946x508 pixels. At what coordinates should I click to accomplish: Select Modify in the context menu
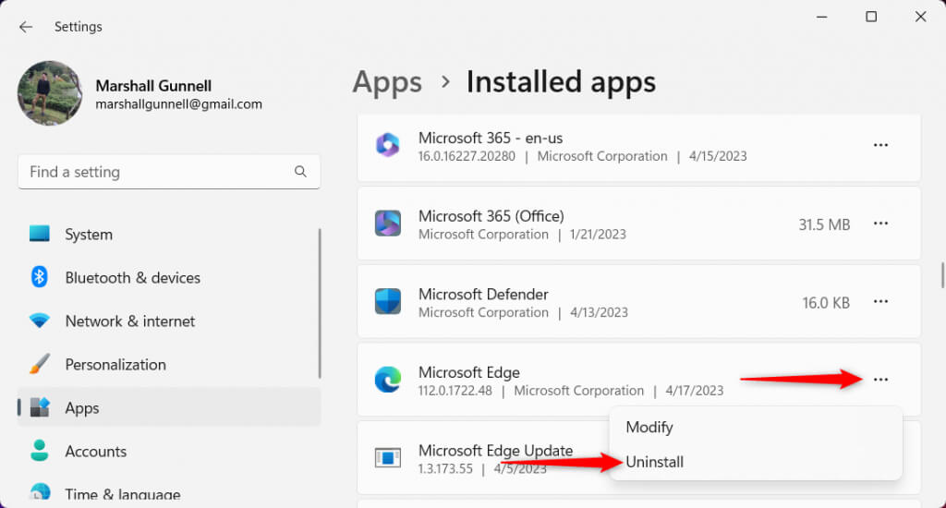649,428
